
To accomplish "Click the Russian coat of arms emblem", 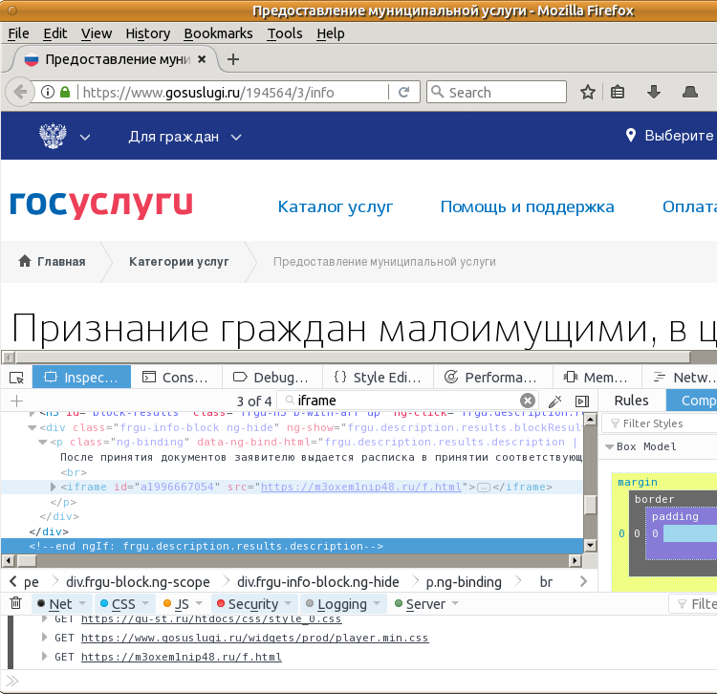I will (x=53, y=137).
